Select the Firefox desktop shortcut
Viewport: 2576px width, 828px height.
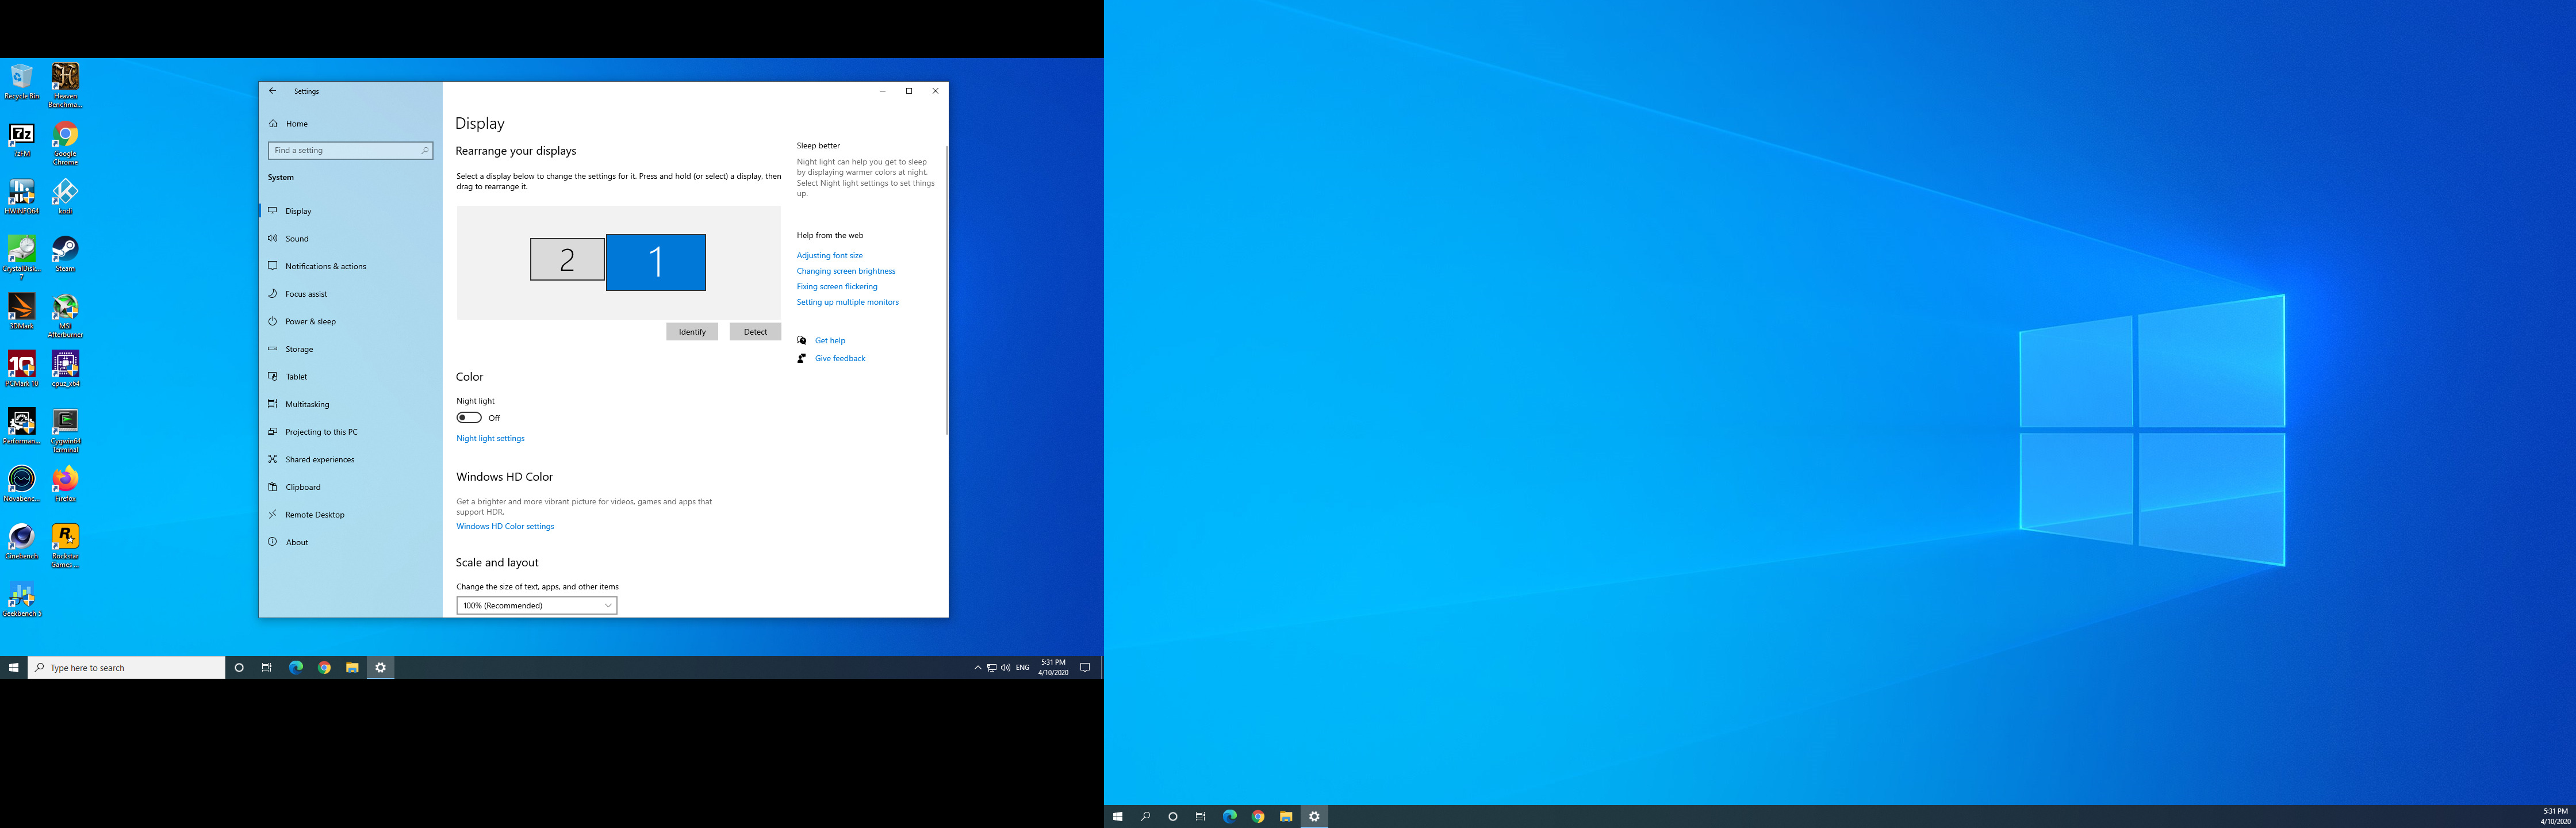coord(65,484)
